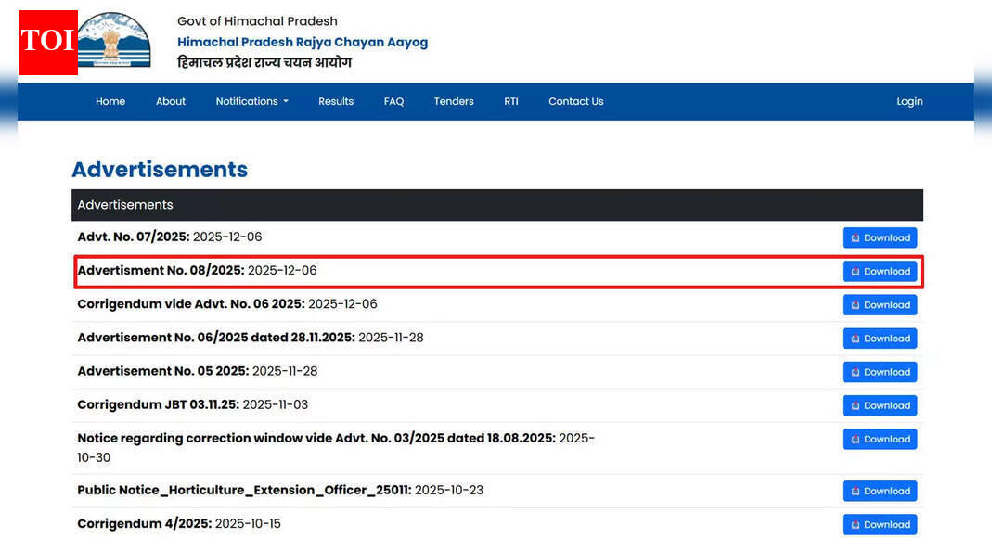Download Advertisement No. 06/2025 dated 28.11.2025

pos(879,339)
